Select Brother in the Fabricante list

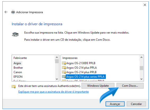[x=18, y=68]
